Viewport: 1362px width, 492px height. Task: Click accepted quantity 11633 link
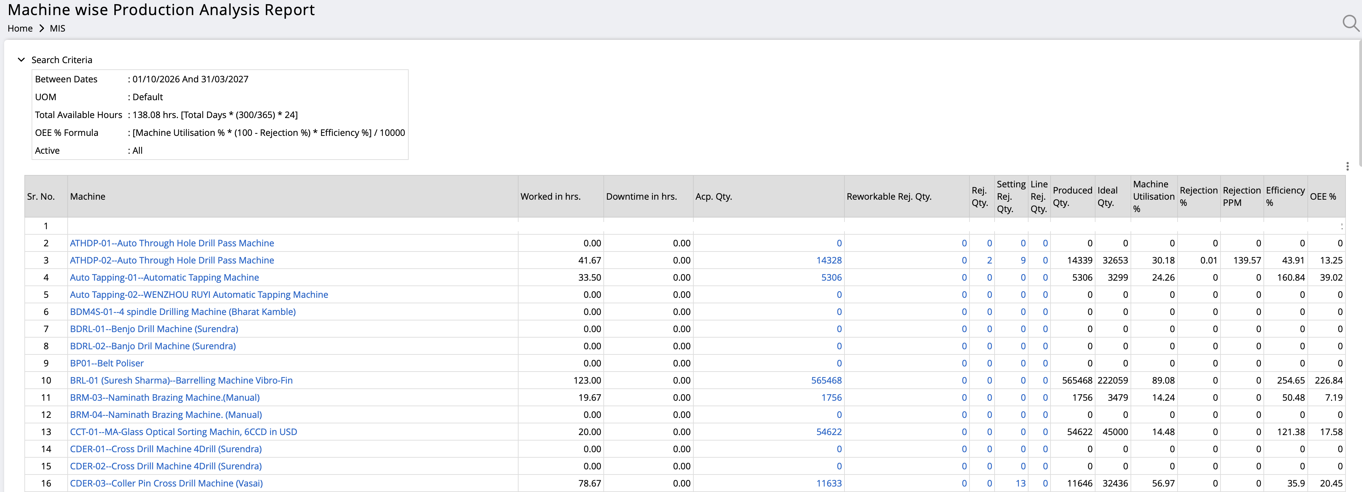829,483
